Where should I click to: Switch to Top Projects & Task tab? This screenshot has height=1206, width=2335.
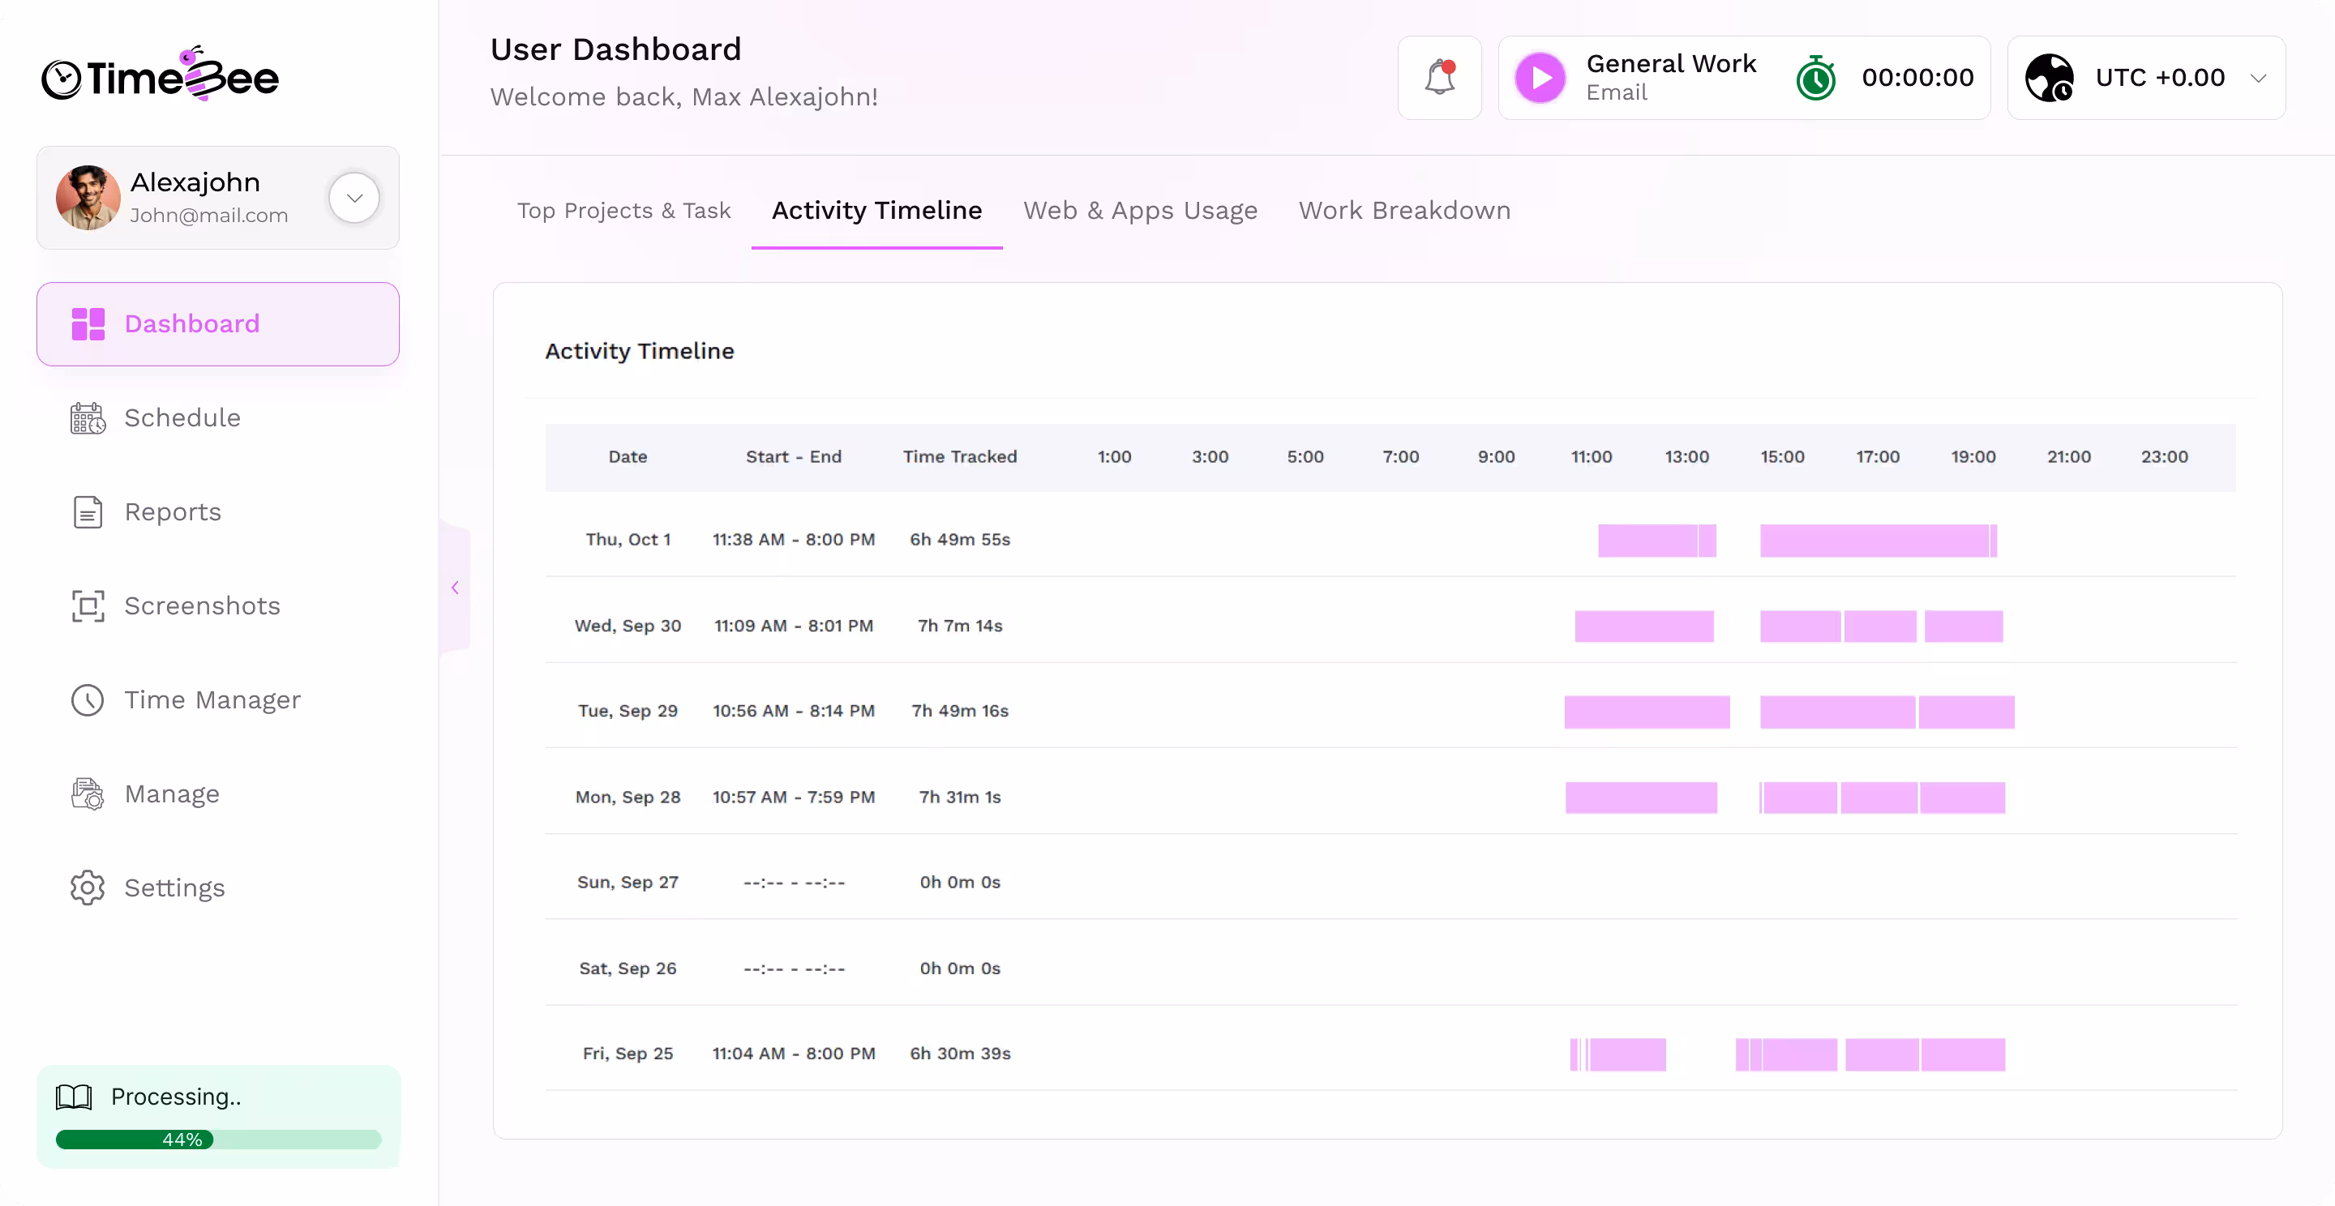click(623, 211)
